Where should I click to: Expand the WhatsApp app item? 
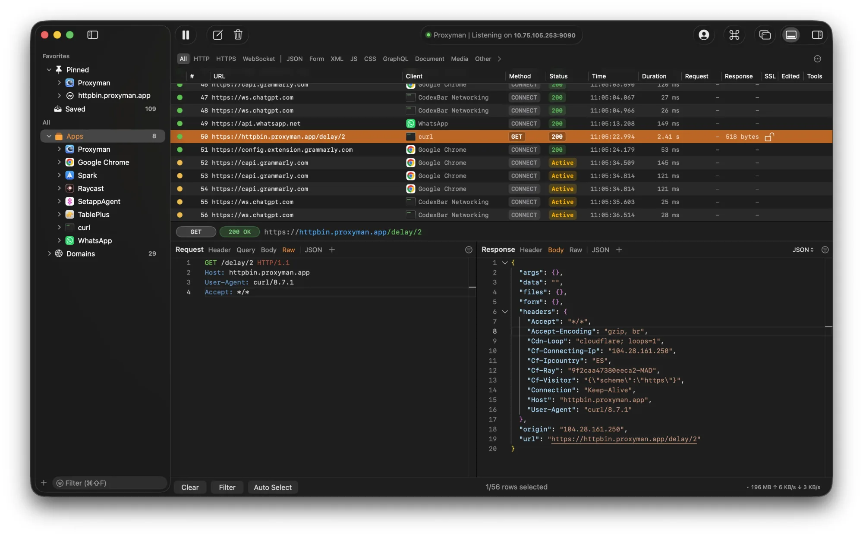coord(59,240)
